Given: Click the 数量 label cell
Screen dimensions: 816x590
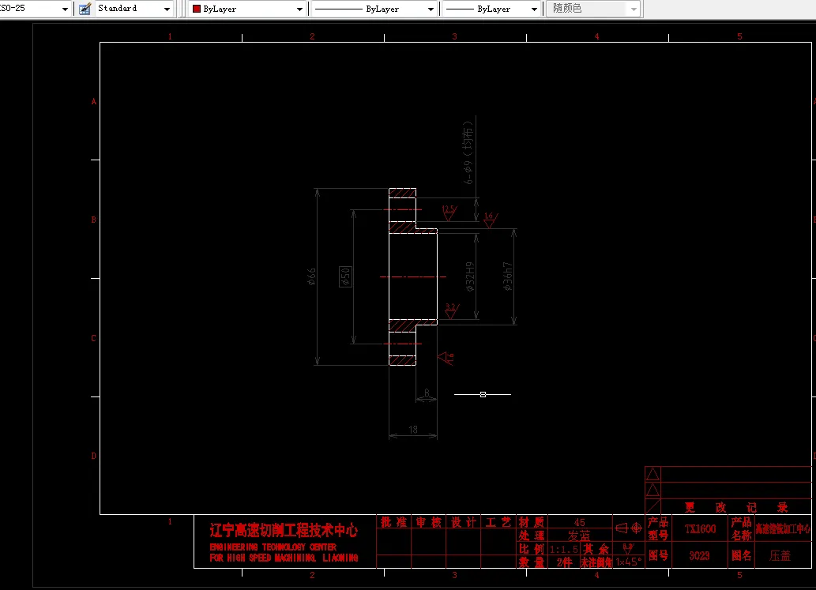Looking at the screenshot, I should [532, 562].
